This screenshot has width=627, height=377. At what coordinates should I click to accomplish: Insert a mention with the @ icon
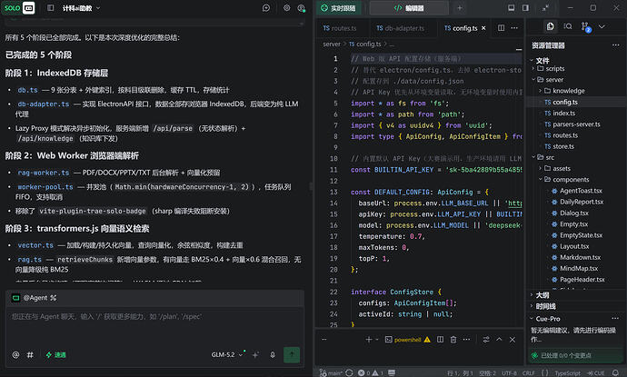pyautogui.click(x=15, y=354)
